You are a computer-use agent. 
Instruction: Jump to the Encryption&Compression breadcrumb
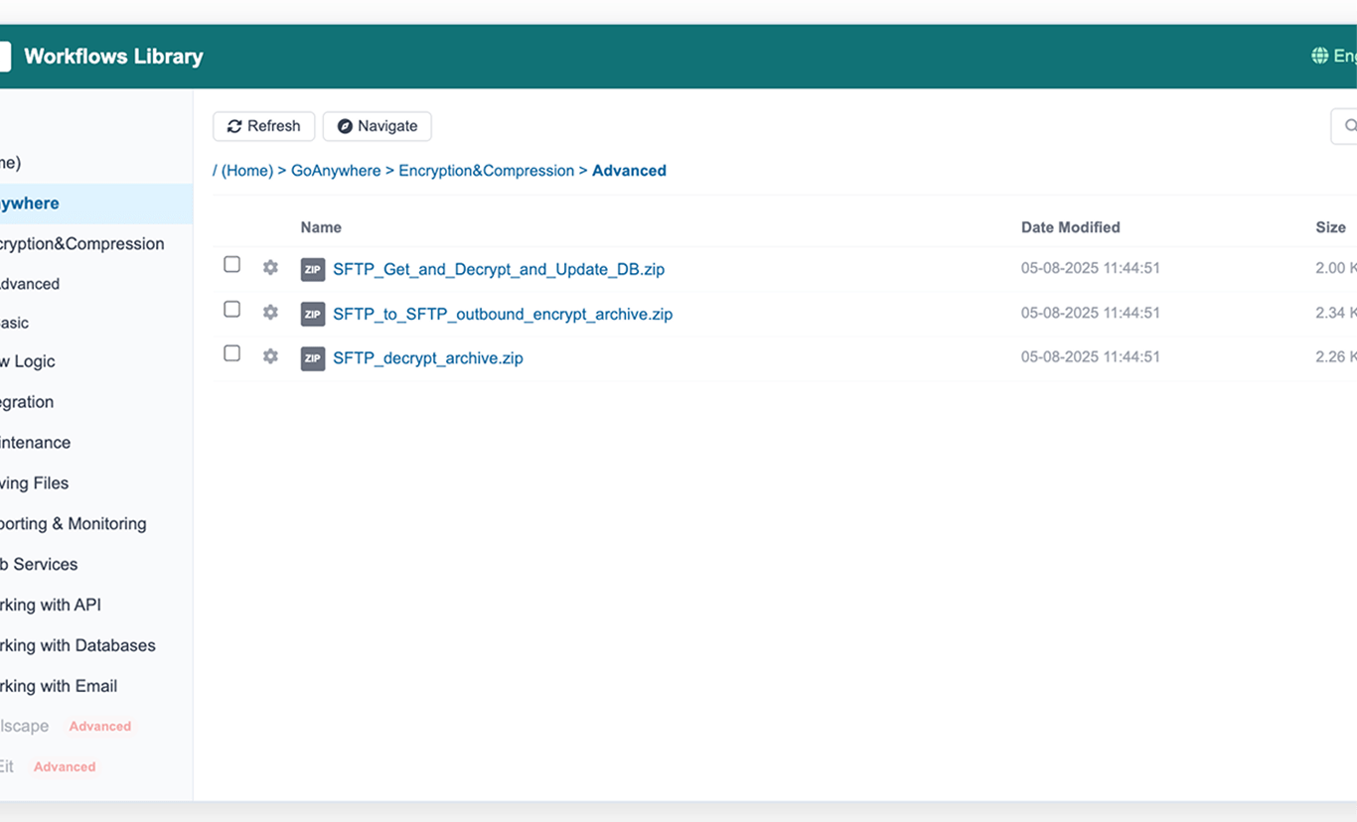(x=487, y=171)
